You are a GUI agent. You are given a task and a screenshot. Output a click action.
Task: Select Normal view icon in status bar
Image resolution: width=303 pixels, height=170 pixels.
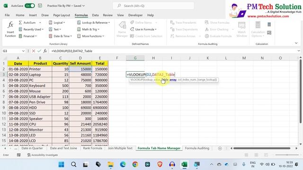[246, 155]
